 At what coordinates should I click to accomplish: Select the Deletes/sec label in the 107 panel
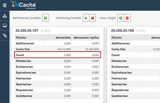coord(23,61)
